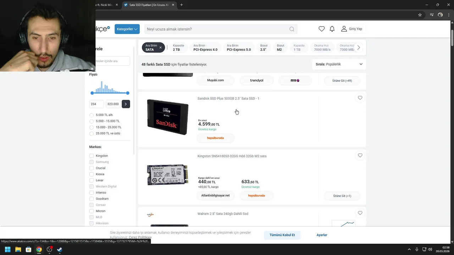Click Tümünü Kabul Et cookie button
The height and width of the screenshot is (255, 454).
coord(282,235)
